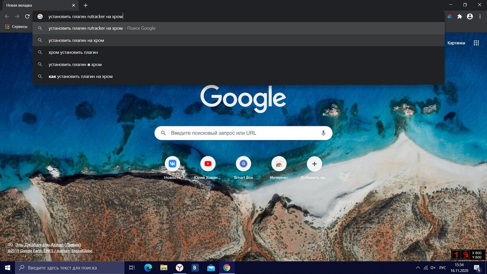Click the muted volume tray icon
This screenshot has width=487, height=274.
[x=433, y=268]
